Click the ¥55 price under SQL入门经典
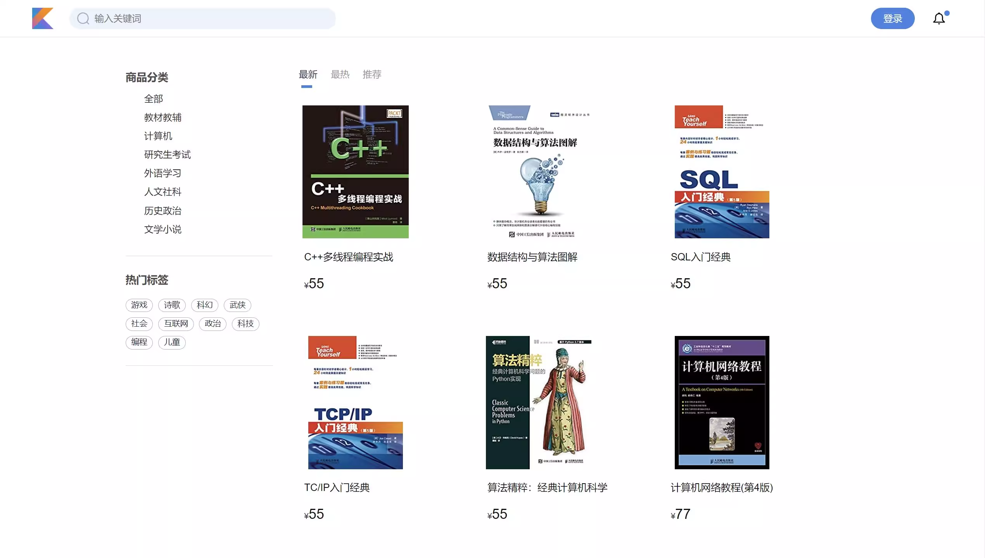The image size is (985, 558). pos(680,283)
